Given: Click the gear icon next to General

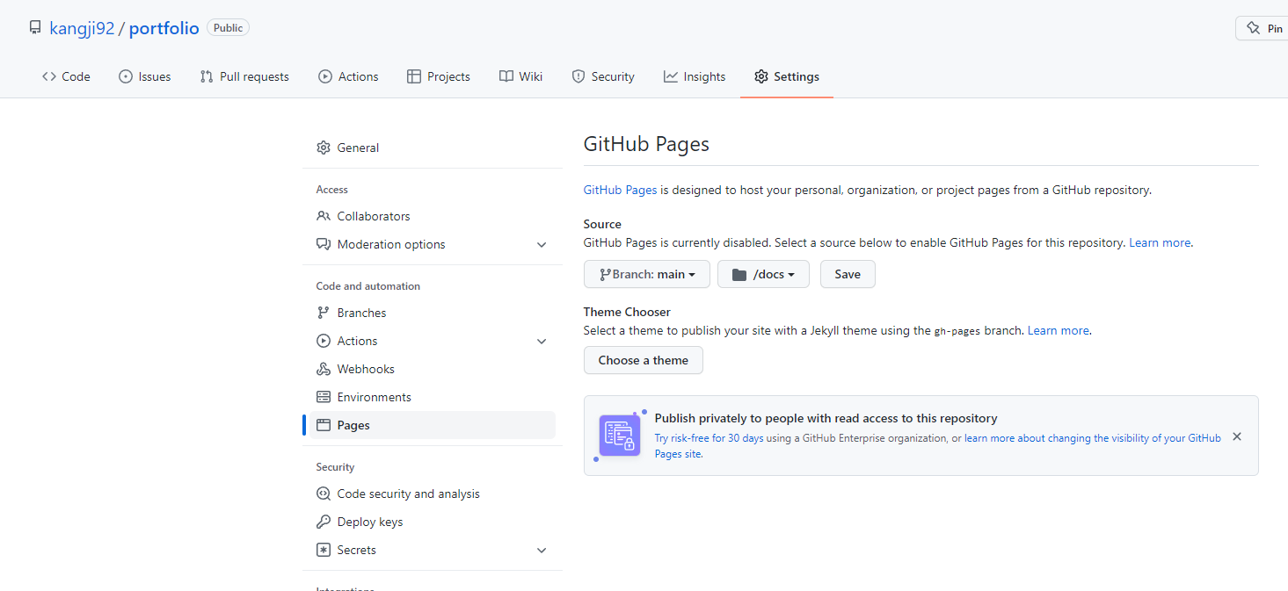Looking at the screenshot, I should coord(324,148).
